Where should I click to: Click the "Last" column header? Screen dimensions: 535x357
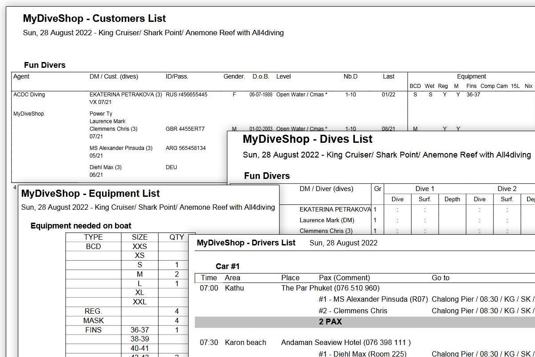[x=389, y=77]
